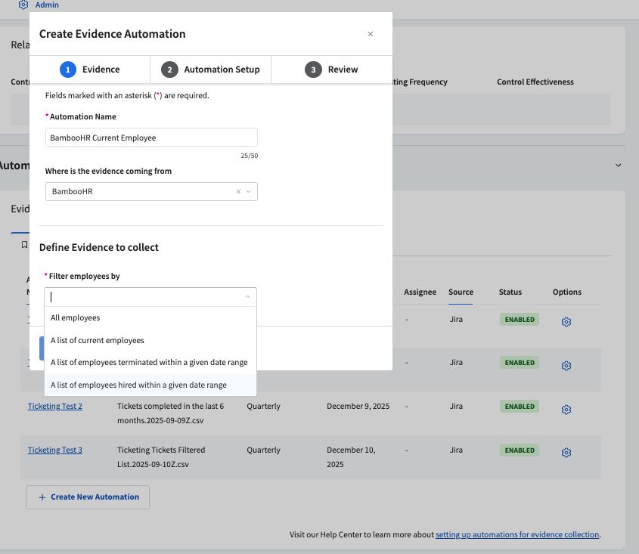Close the Create Evidence Automation dialog

click(x=370, y=34)
